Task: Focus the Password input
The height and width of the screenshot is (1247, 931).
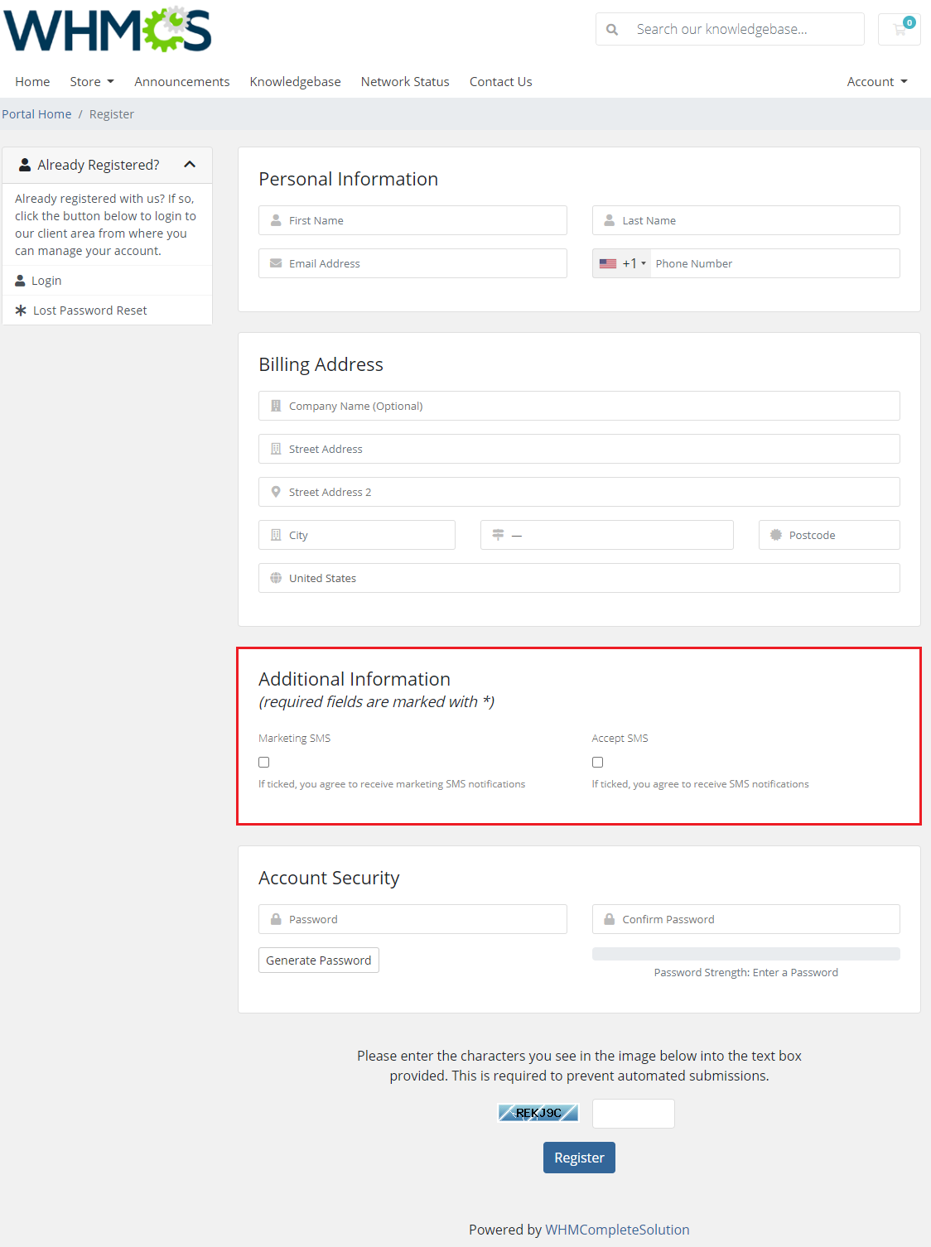Action: 412,919
